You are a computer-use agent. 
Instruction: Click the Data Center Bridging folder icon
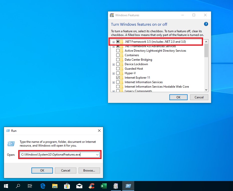click(x=121, y=60)
